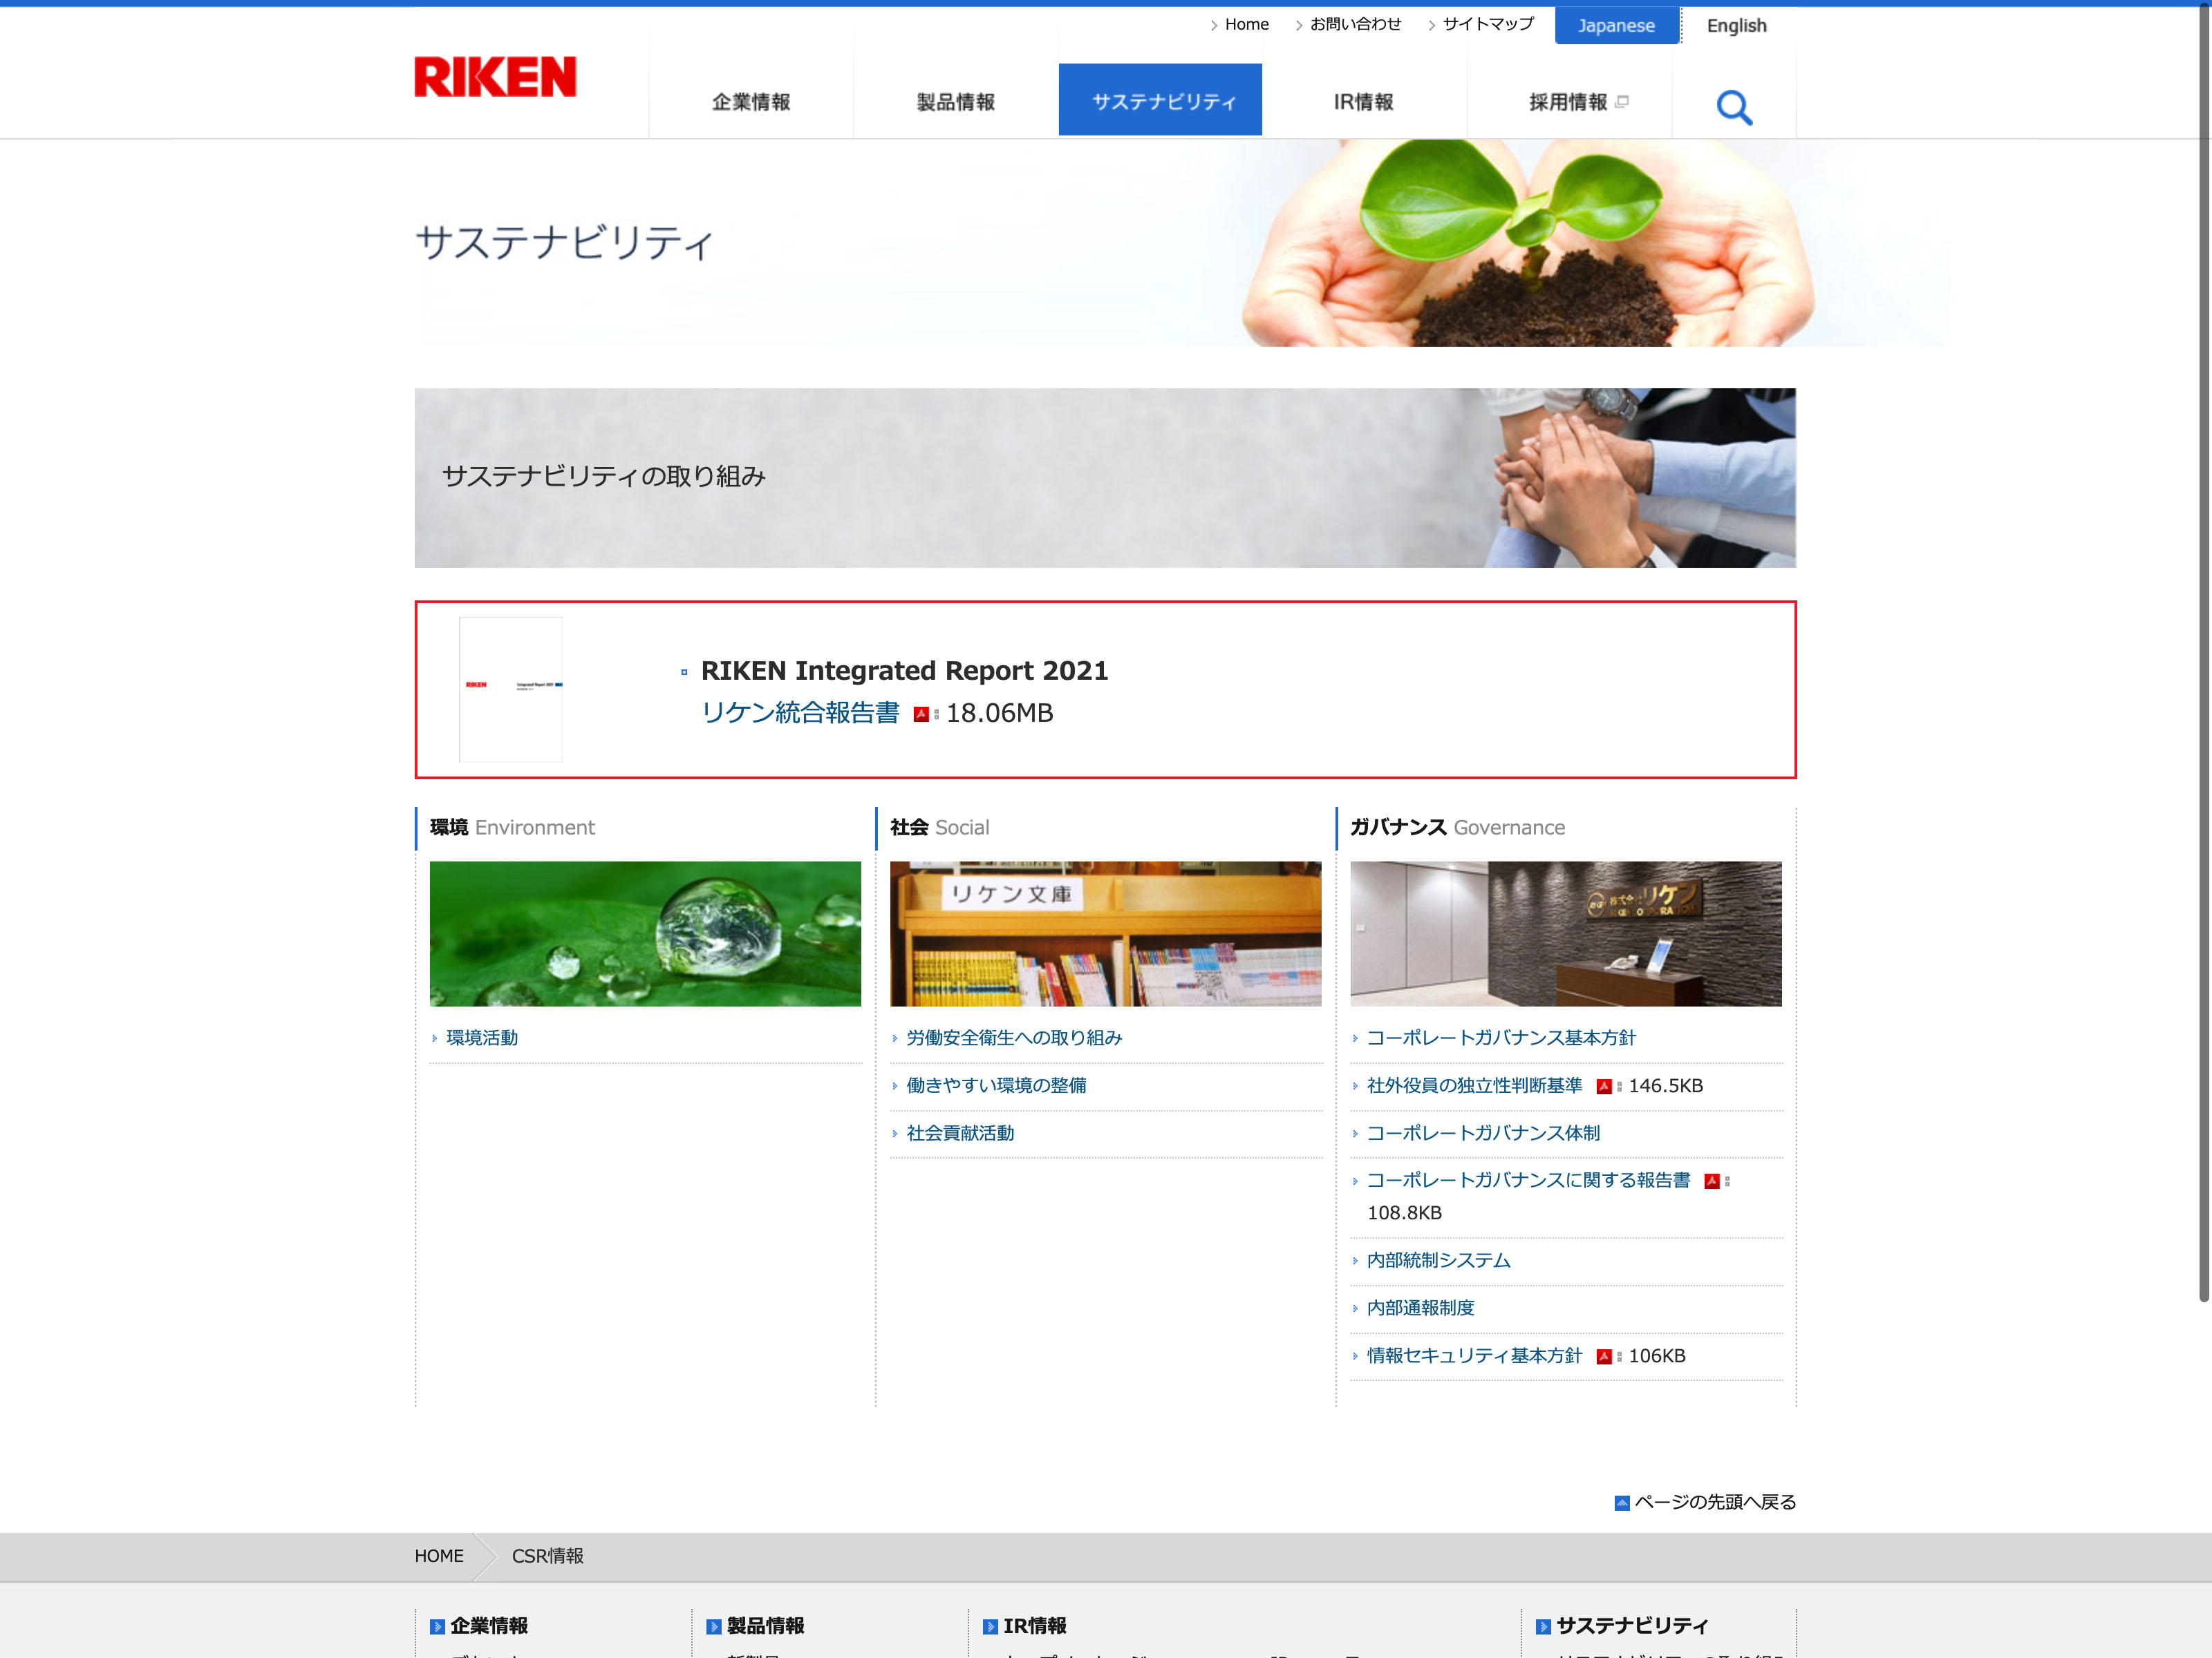Click PDF icon beside 社外役員の独立性判断基準
This screenshot has height=1658, width=2212.
1604,1087
